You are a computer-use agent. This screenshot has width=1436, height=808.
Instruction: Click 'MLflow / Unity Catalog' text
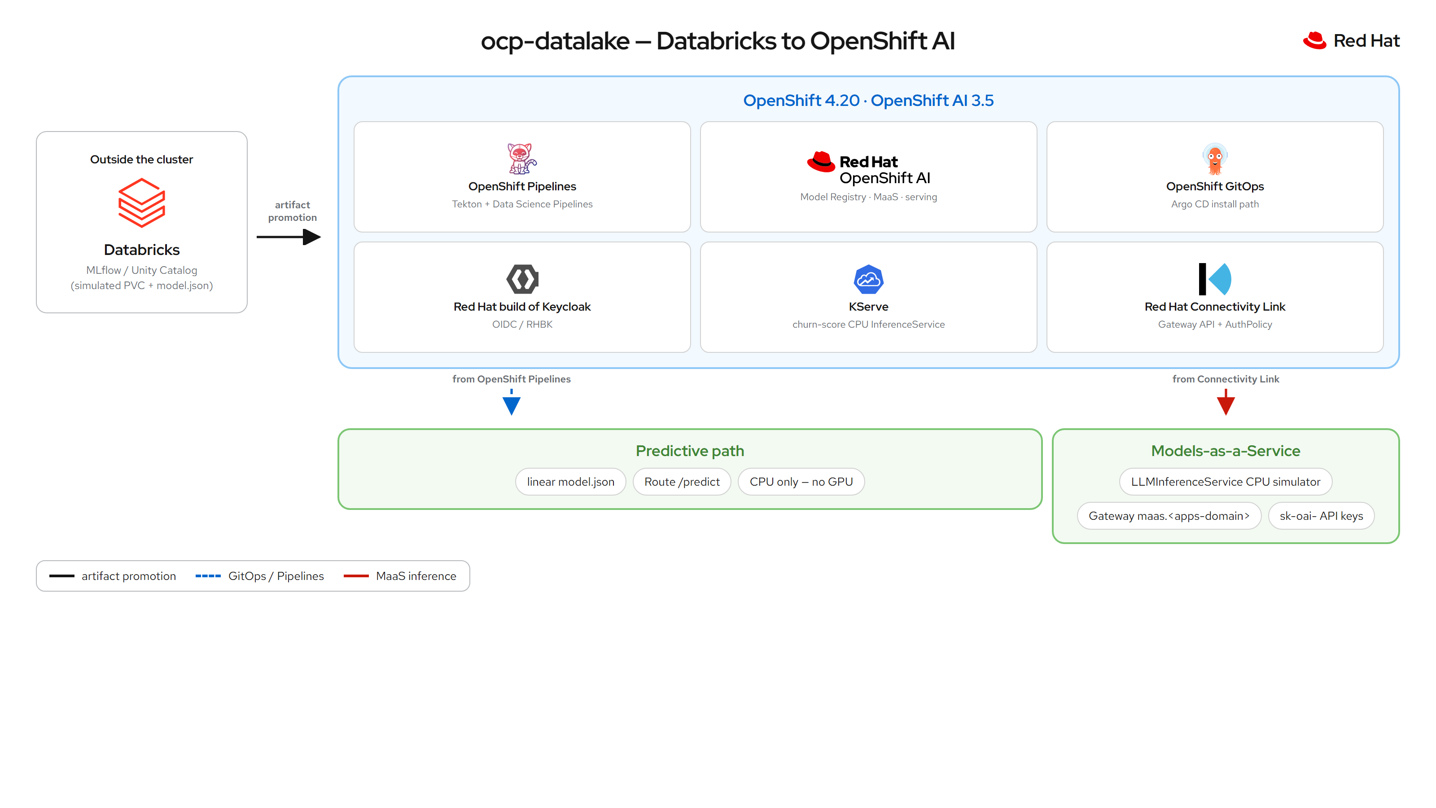[x=142, y=270]
